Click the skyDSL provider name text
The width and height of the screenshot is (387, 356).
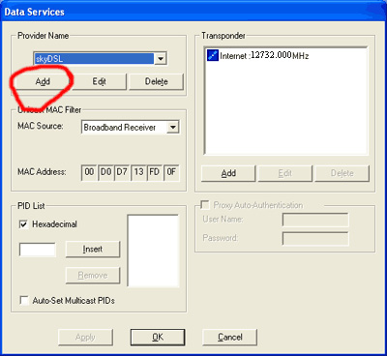49,59
